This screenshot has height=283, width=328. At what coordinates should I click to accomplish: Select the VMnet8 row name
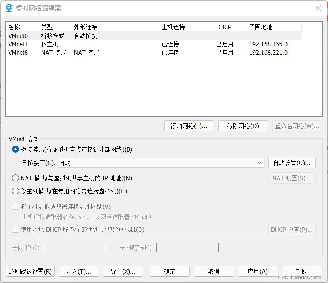point(18,52)
